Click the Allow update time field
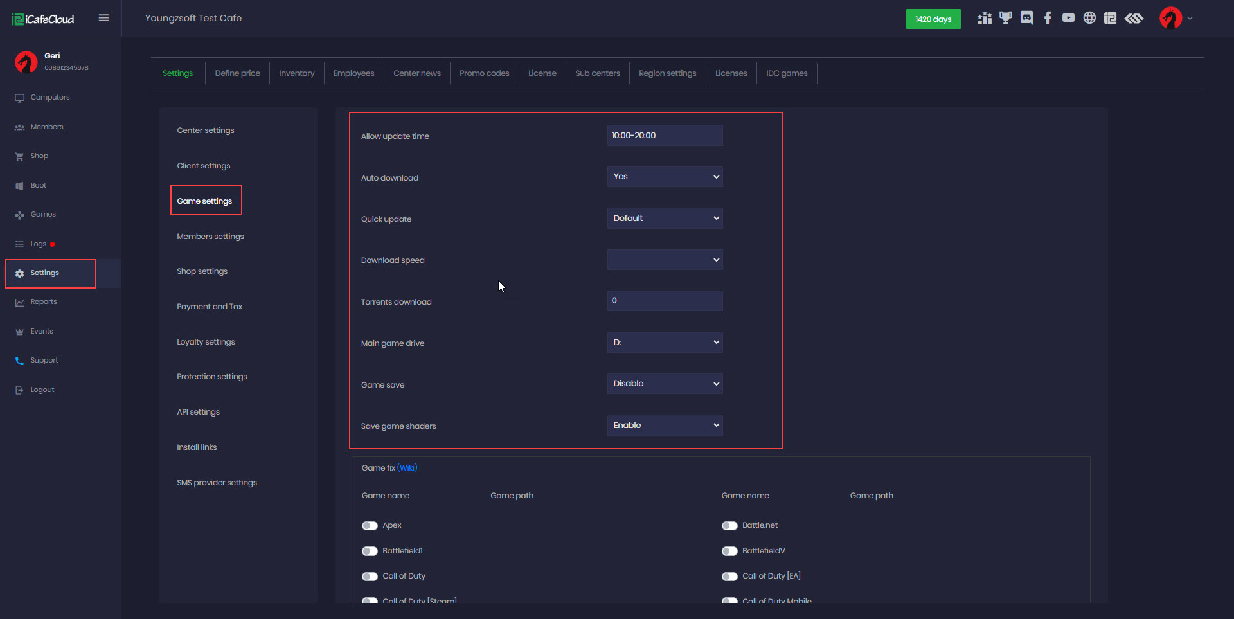Image resolution: width=1234 pixels, height=619 pixels. (665, 136)
